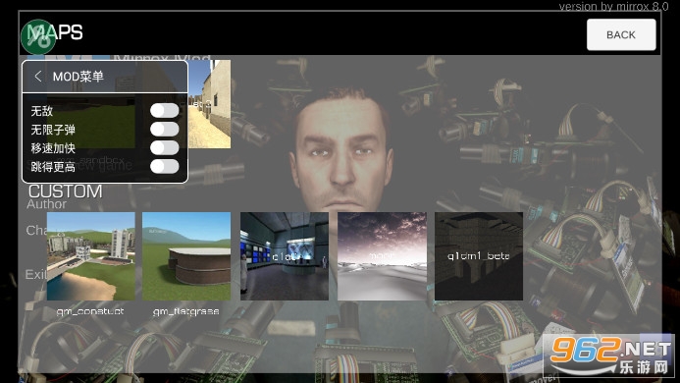Click the CUSTOM section heading
The height and width of the screenshot is (383, 680).
pyautogui.click(x=66, y=191)
